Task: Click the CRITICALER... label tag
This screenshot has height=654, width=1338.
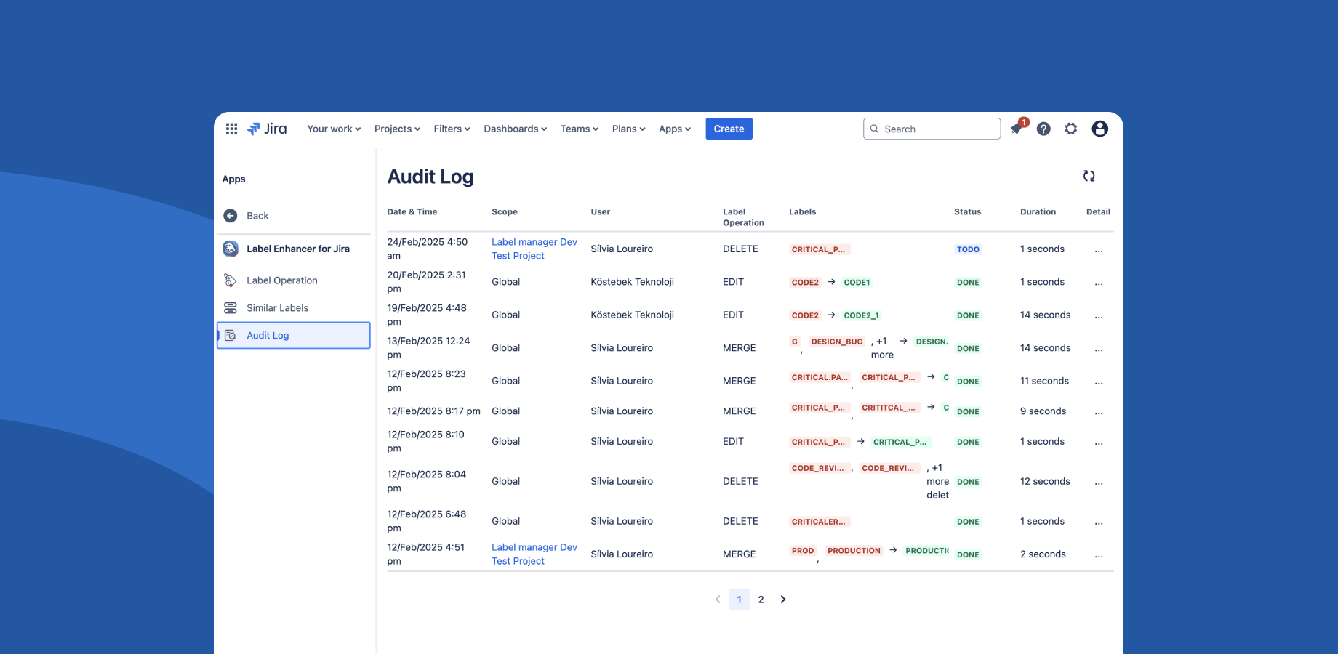Action: click(x=819, y=522)
